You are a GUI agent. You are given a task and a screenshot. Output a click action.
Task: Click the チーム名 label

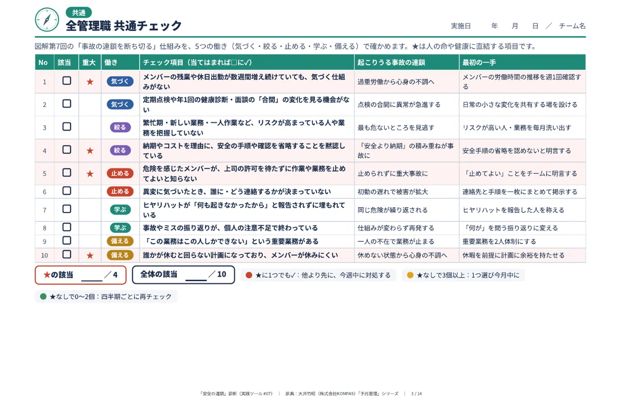572,25
